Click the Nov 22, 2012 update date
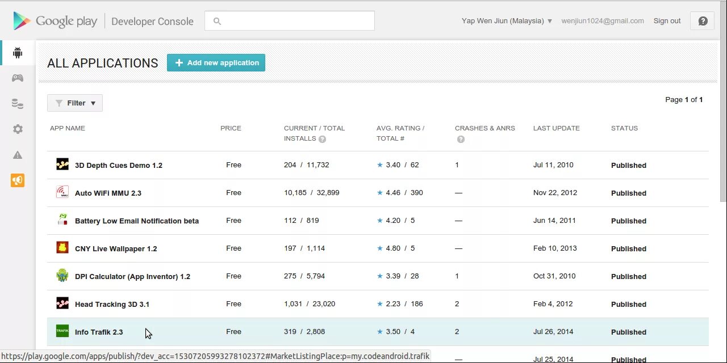 tap(555, 193)
